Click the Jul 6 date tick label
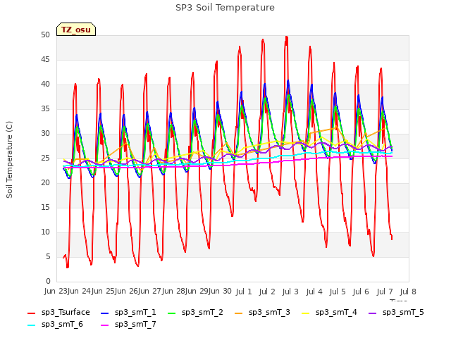Screen dimensions: 451x338 [x=361, y=292]
